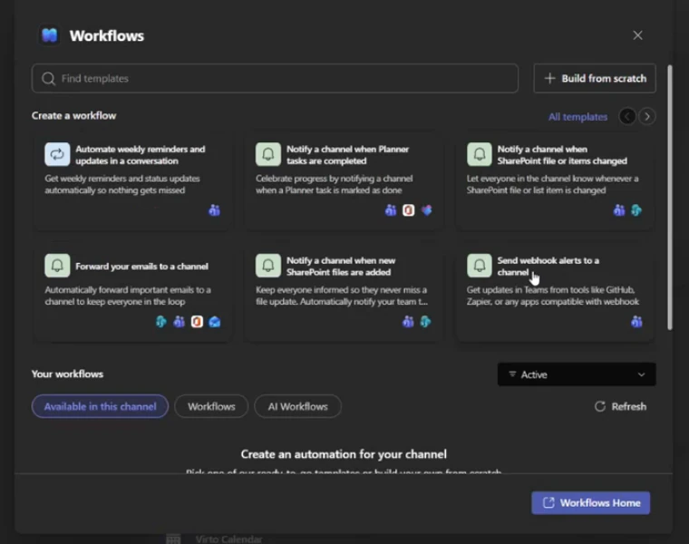Viewport: 689px width, 544px height.
Task: Click Teams icon on Forward your emails card
Action: [179, 322]
